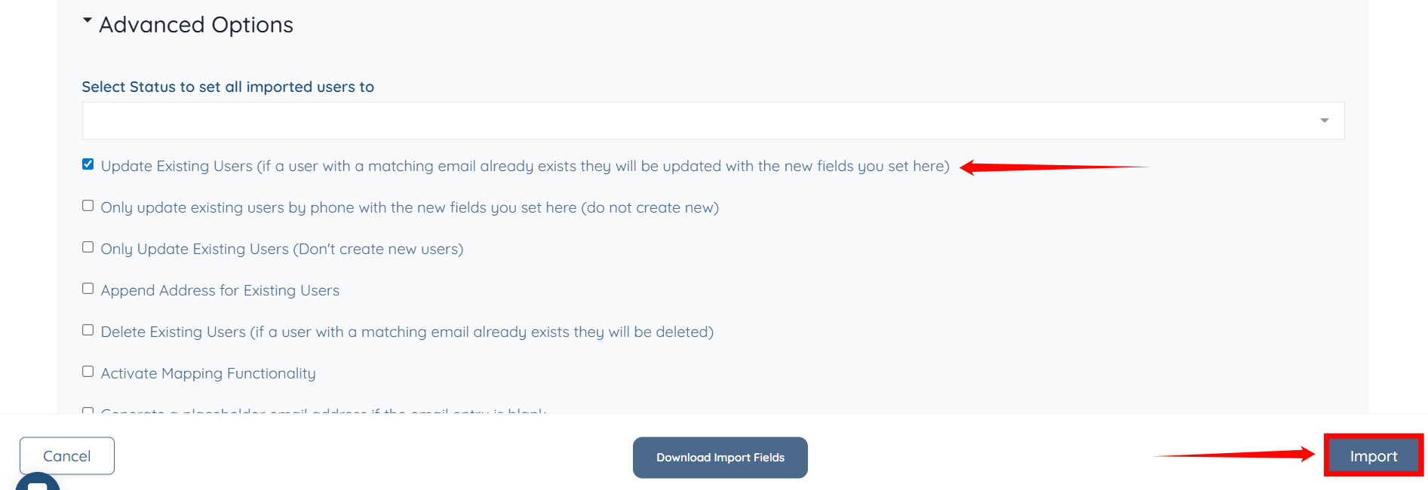Tick the Only Update Existing Users (Don't create) checkbox
Screen dimensions: 1428x490
point(88,247)
